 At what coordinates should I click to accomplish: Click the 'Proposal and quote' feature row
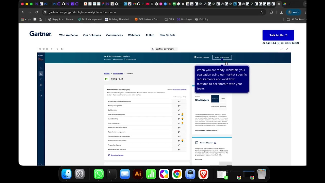coord(147,145)
